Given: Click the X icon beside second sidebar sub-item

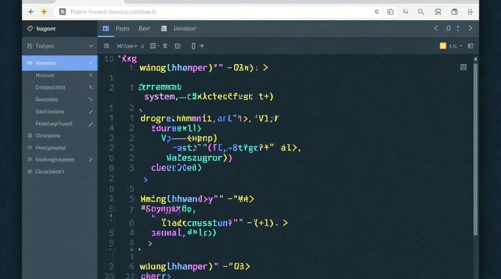Looking at the screenshot, I should pyautogui.click(x=91, y=87).
